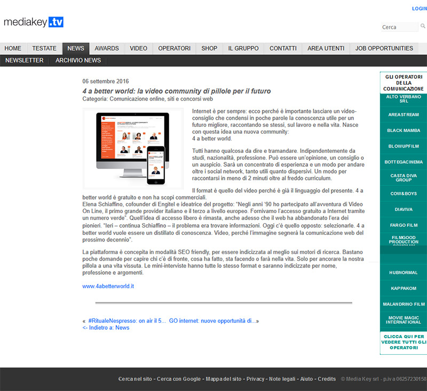Click the Cerca search input field

click(x=399, y=27)
